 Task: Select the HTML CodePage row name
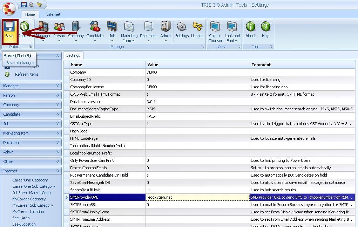click(107, 138)
